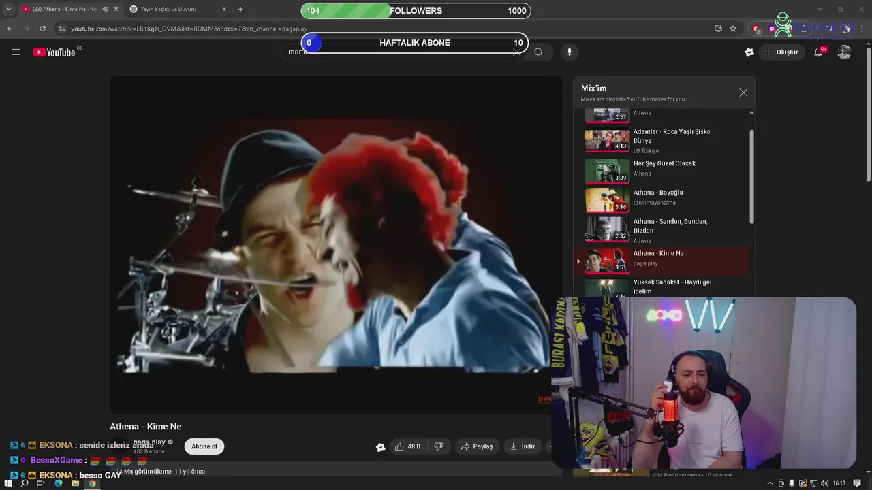Image resolution: width=872 pixels, height=490 pixels.
Task: Close the Yayın Başlığı ve Duyuru tab
Action: click(224, 9)
